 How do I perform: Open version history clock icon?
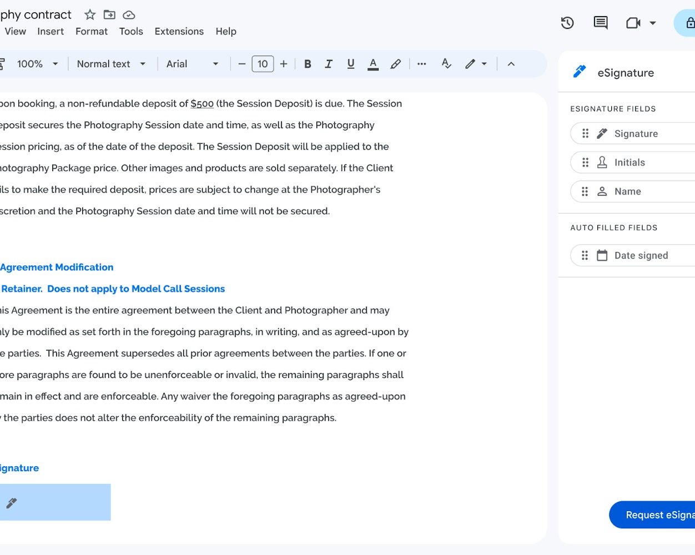567,23
